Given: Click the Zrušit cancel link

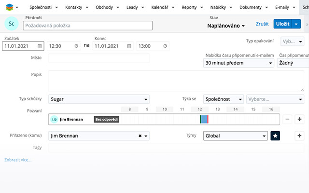Looking at the screenshot, I should (262, 24).
